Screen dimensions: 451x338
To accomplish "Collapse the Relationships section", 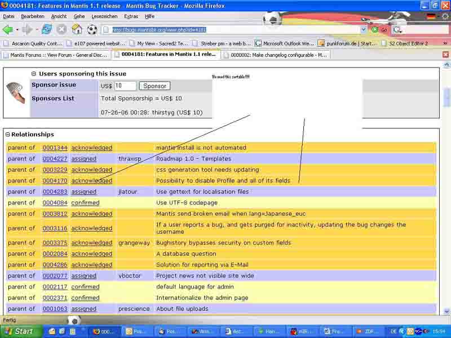I will tap(8, 135).
